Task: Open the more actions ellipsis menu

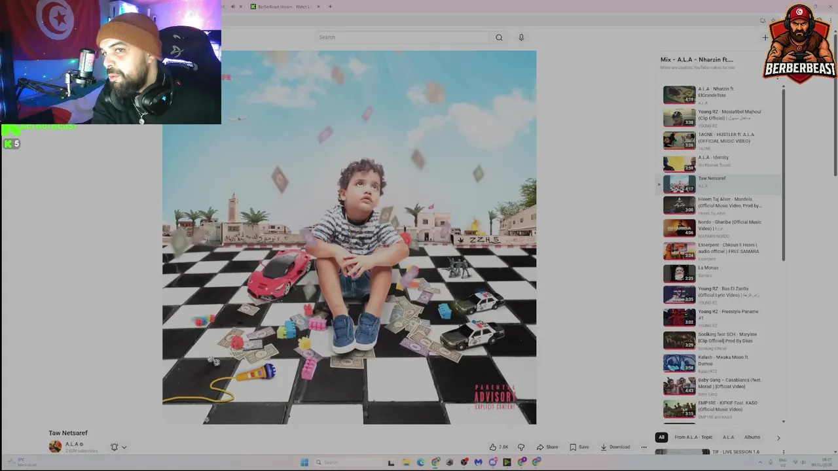Action: [x=644, y=447]
